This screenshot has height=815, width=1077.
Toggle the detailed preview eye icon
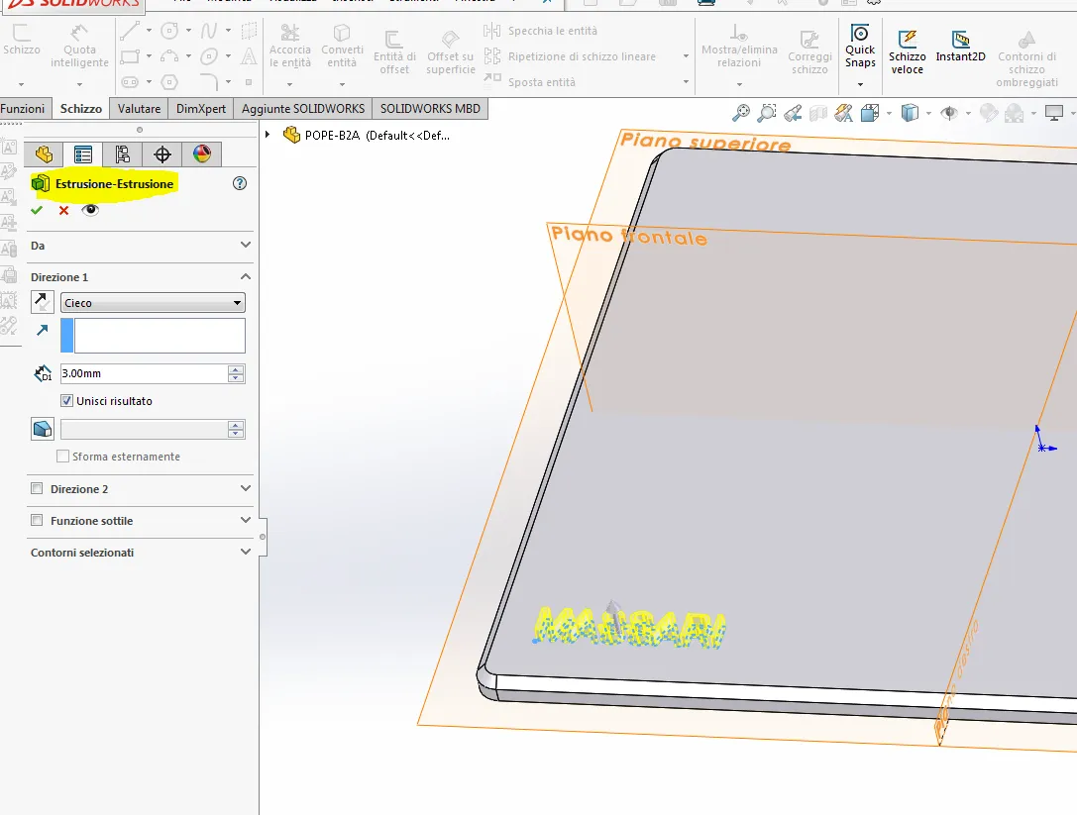point(90,210)
